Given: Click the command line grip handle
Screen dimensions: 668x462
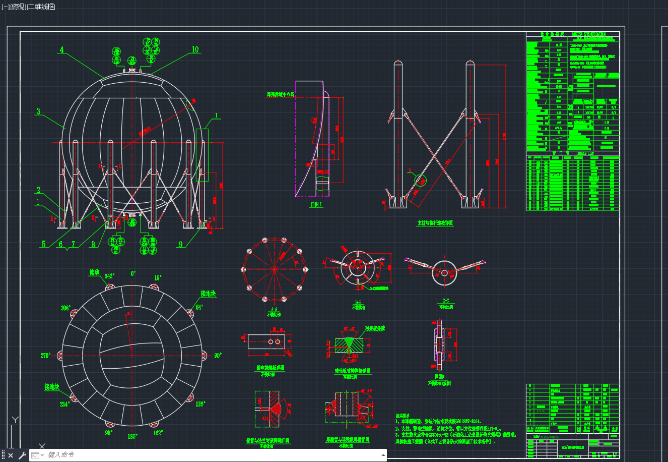Looking at the screenshot, I should [4, 455].
